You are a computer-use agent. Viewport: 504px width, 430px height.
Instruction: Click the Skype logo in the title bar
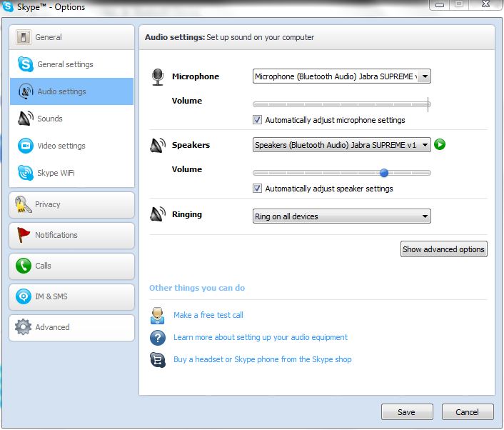[x=8, y=6]
